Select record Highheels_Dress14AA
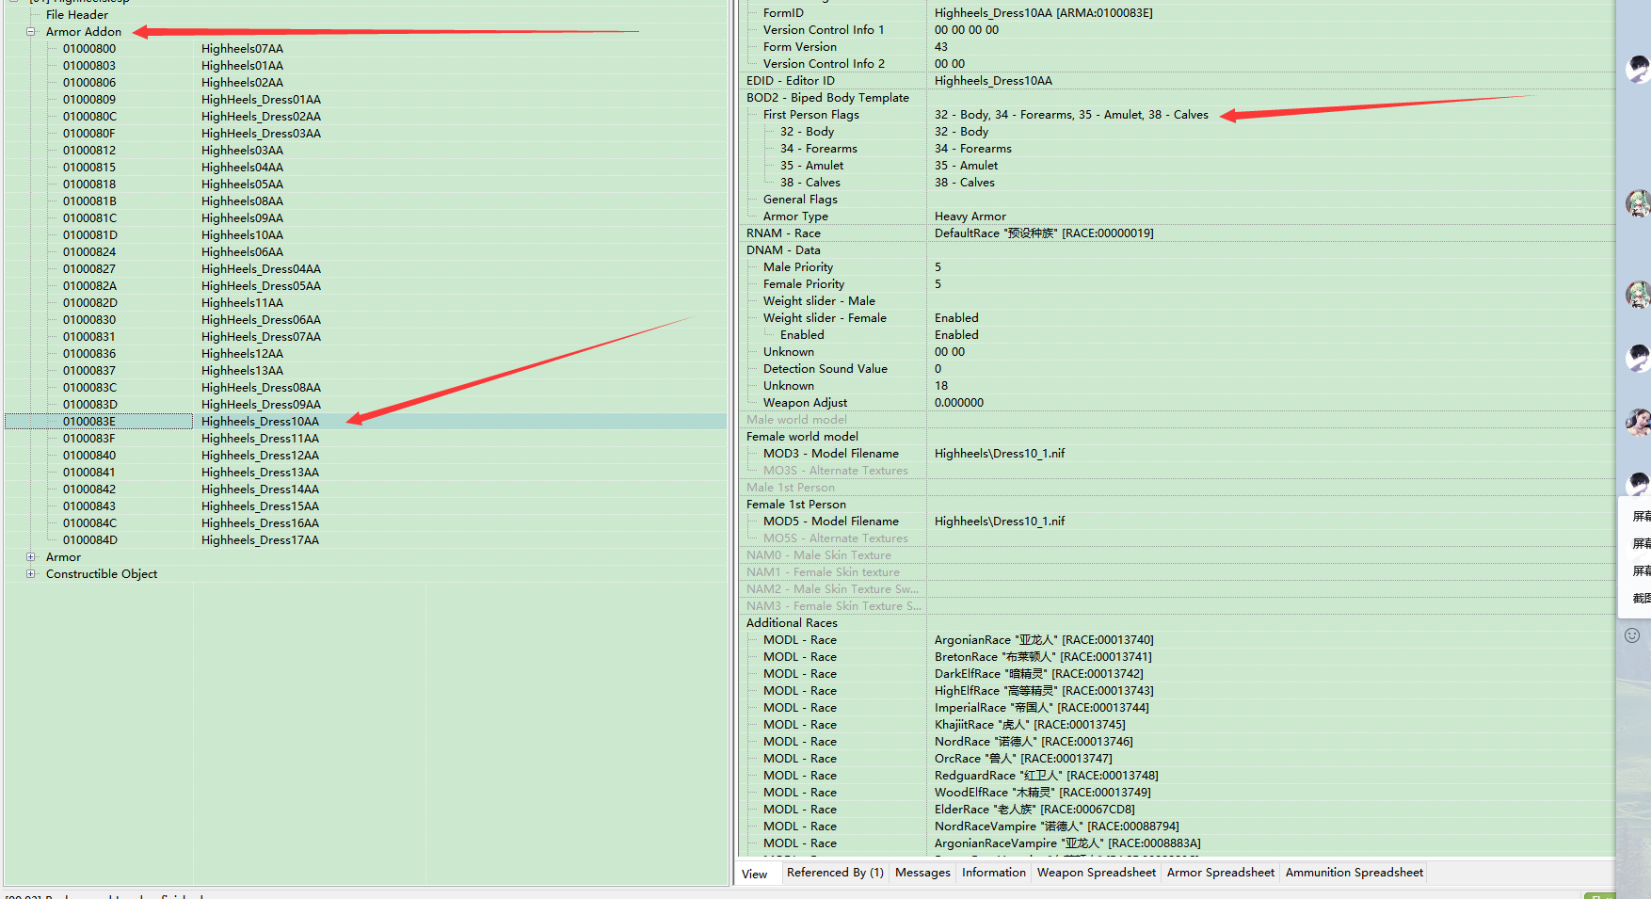The width and height of the screenshot is (1651, 899). (x=260, y=489)
